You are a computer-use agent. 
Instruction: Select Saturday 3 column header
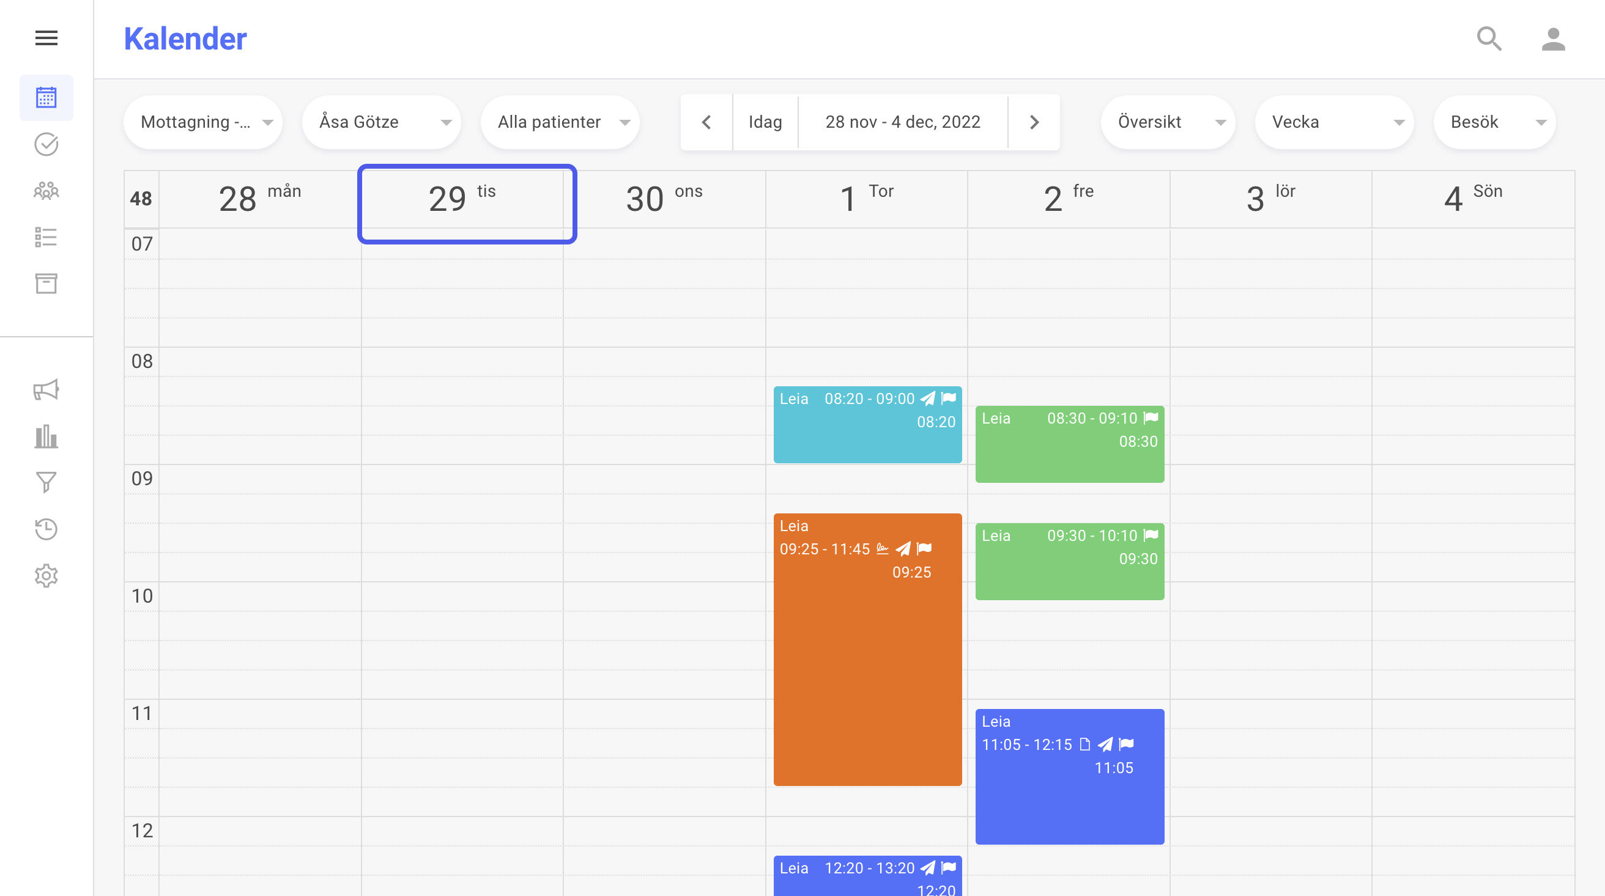pos(1271,199)
